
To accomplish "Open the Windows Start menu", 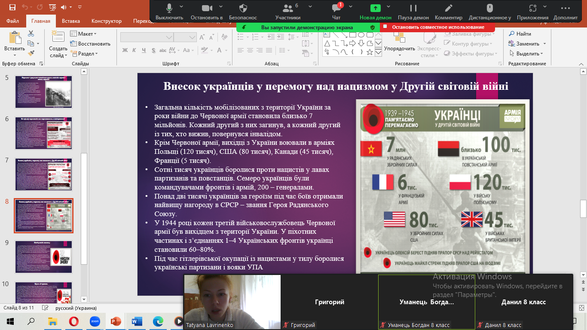I will 10,321.
